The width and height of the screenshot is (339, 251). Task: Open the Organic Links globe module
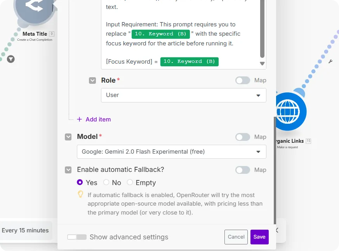tap(291, 111)
